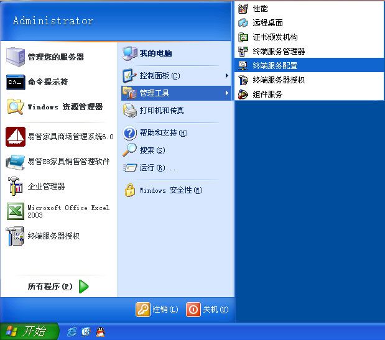Select 性能 in the admin tools menu
385x340 pixels.
pyautogui.click(x=309, y=9)
